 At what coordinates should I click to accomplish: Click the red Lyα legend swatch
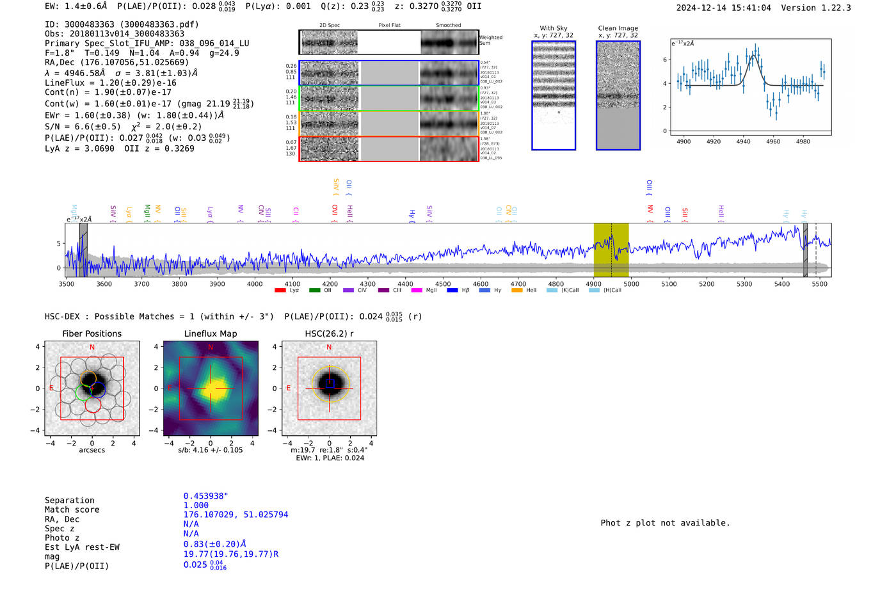280,291
